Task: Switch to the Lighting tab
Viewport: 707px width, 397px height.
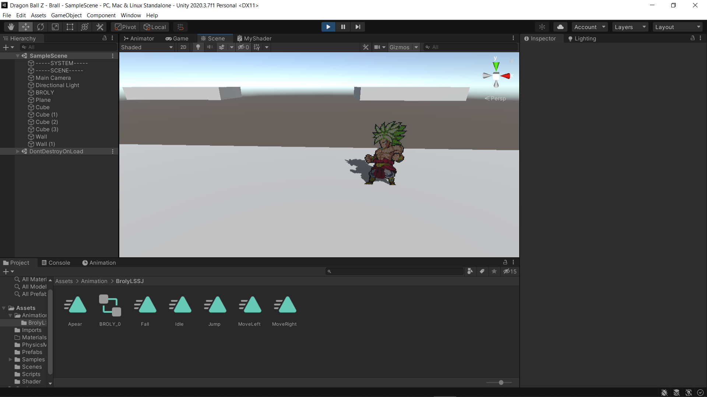Action: click(582, 38)
